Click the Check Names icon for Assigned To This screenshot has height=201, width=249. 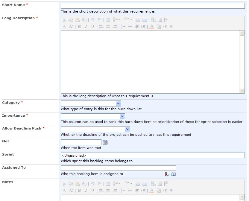(x=167, y=174)
